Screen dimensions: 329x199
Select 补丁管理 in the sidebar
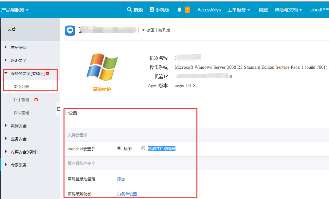(21, 100)
